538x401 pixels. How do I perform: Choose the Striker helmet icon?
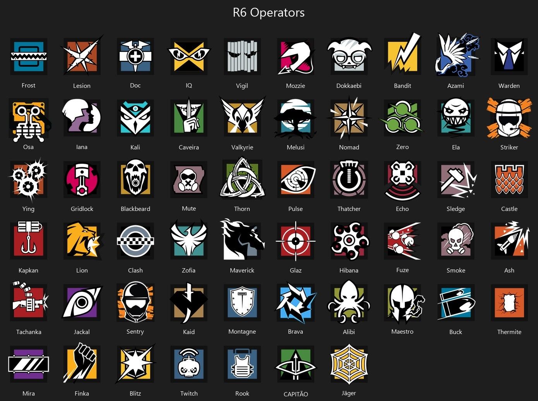click(509, 118)
